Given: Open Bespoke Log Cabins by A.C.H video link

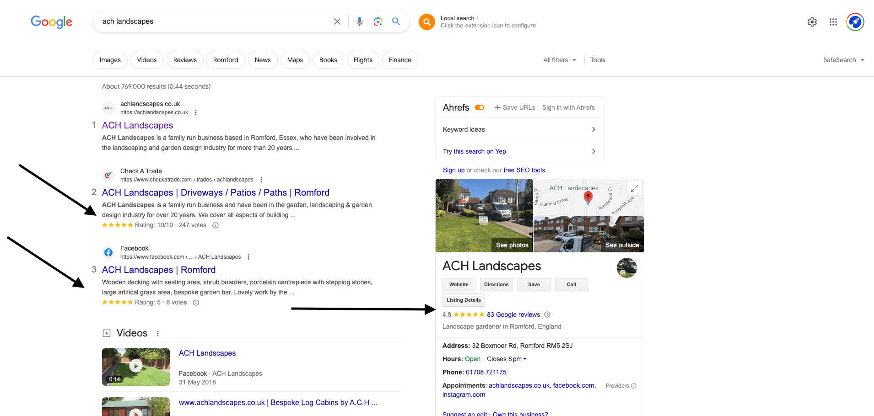Looking at the screenshot, I should (x=278, y=402).
